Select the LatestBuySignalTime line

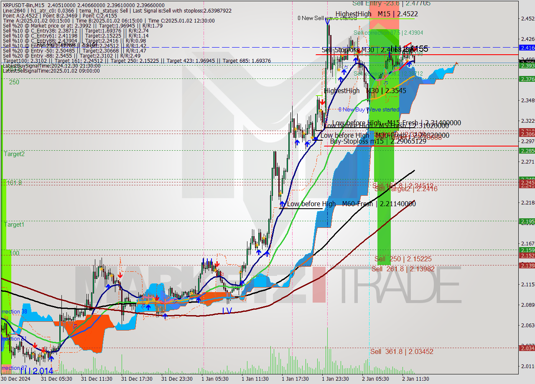click(51, 66)
